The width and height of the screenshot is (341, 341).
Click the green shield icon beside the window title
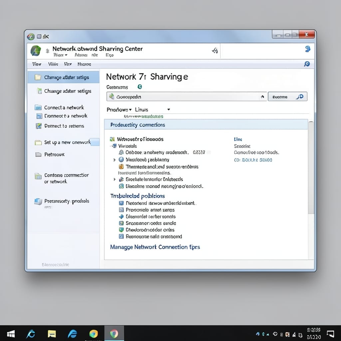36,51
